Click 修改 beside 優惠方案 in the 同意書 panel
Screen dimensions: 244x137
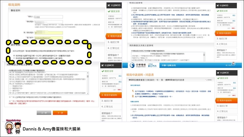pos(234,88)
